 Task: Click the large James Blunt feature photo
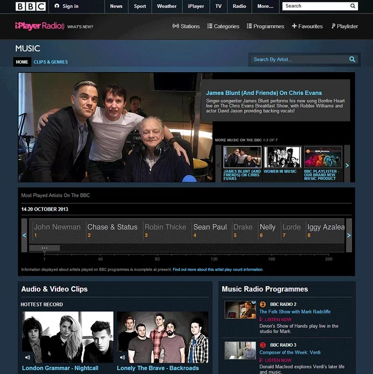(116, 127)
